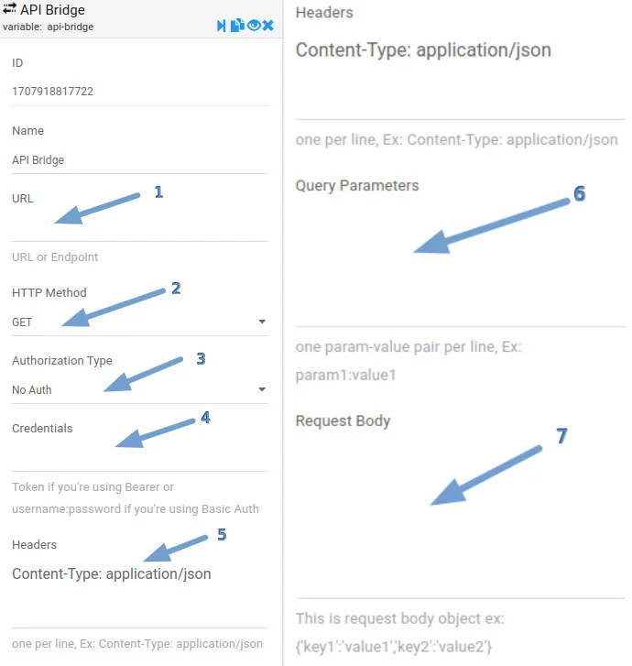Click the blue X remove icon
632x666 pixels.
(x=267, y=26)
